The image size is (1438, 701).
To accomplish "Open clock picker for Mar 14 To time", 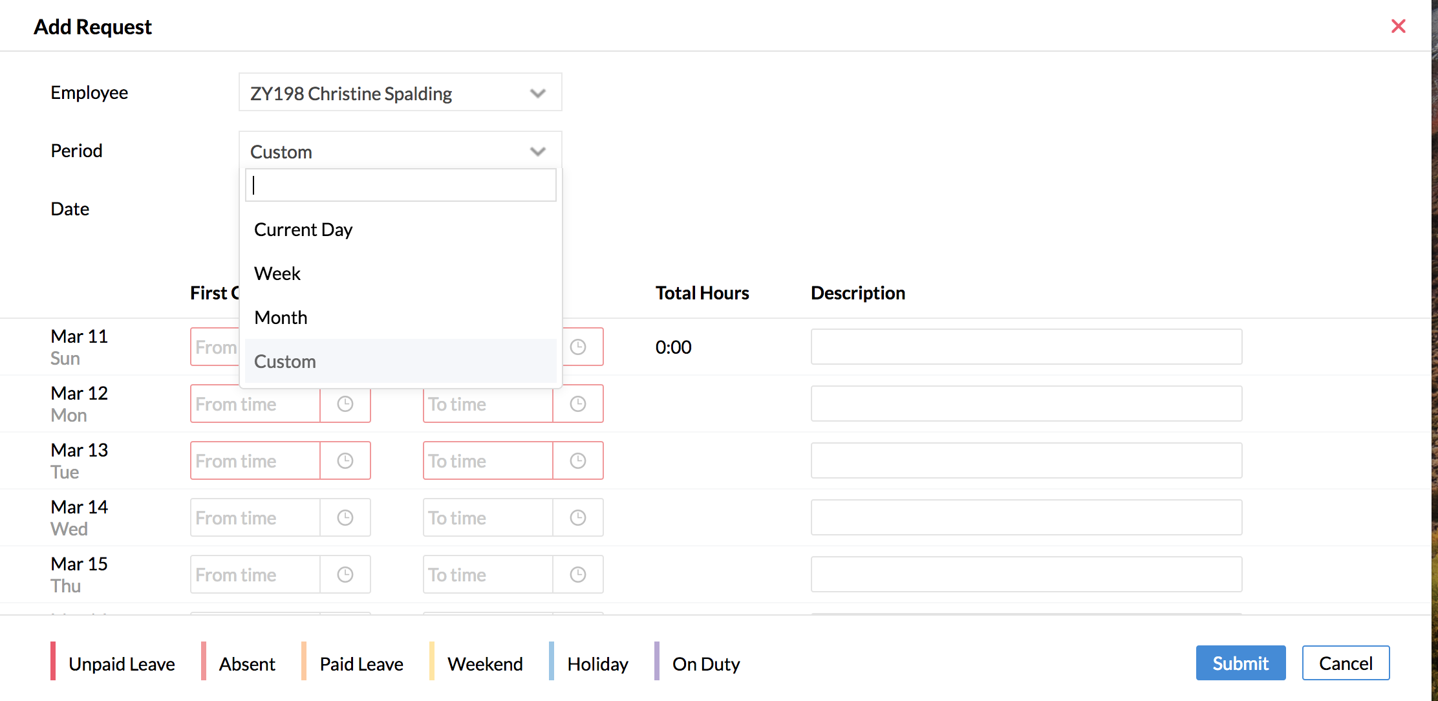I will (x=578, y=518).
